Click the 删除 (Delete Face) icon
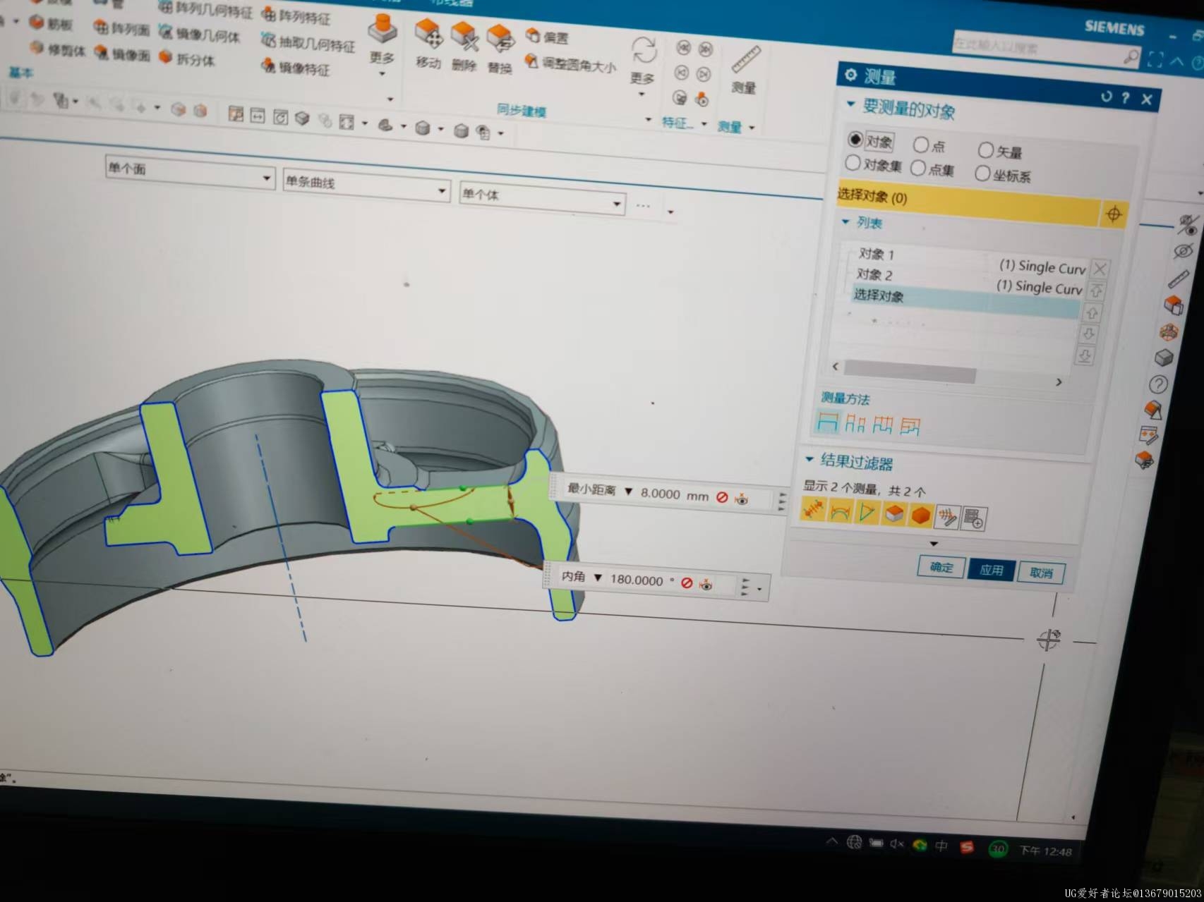1204x902 pixels. click(465, 37)
